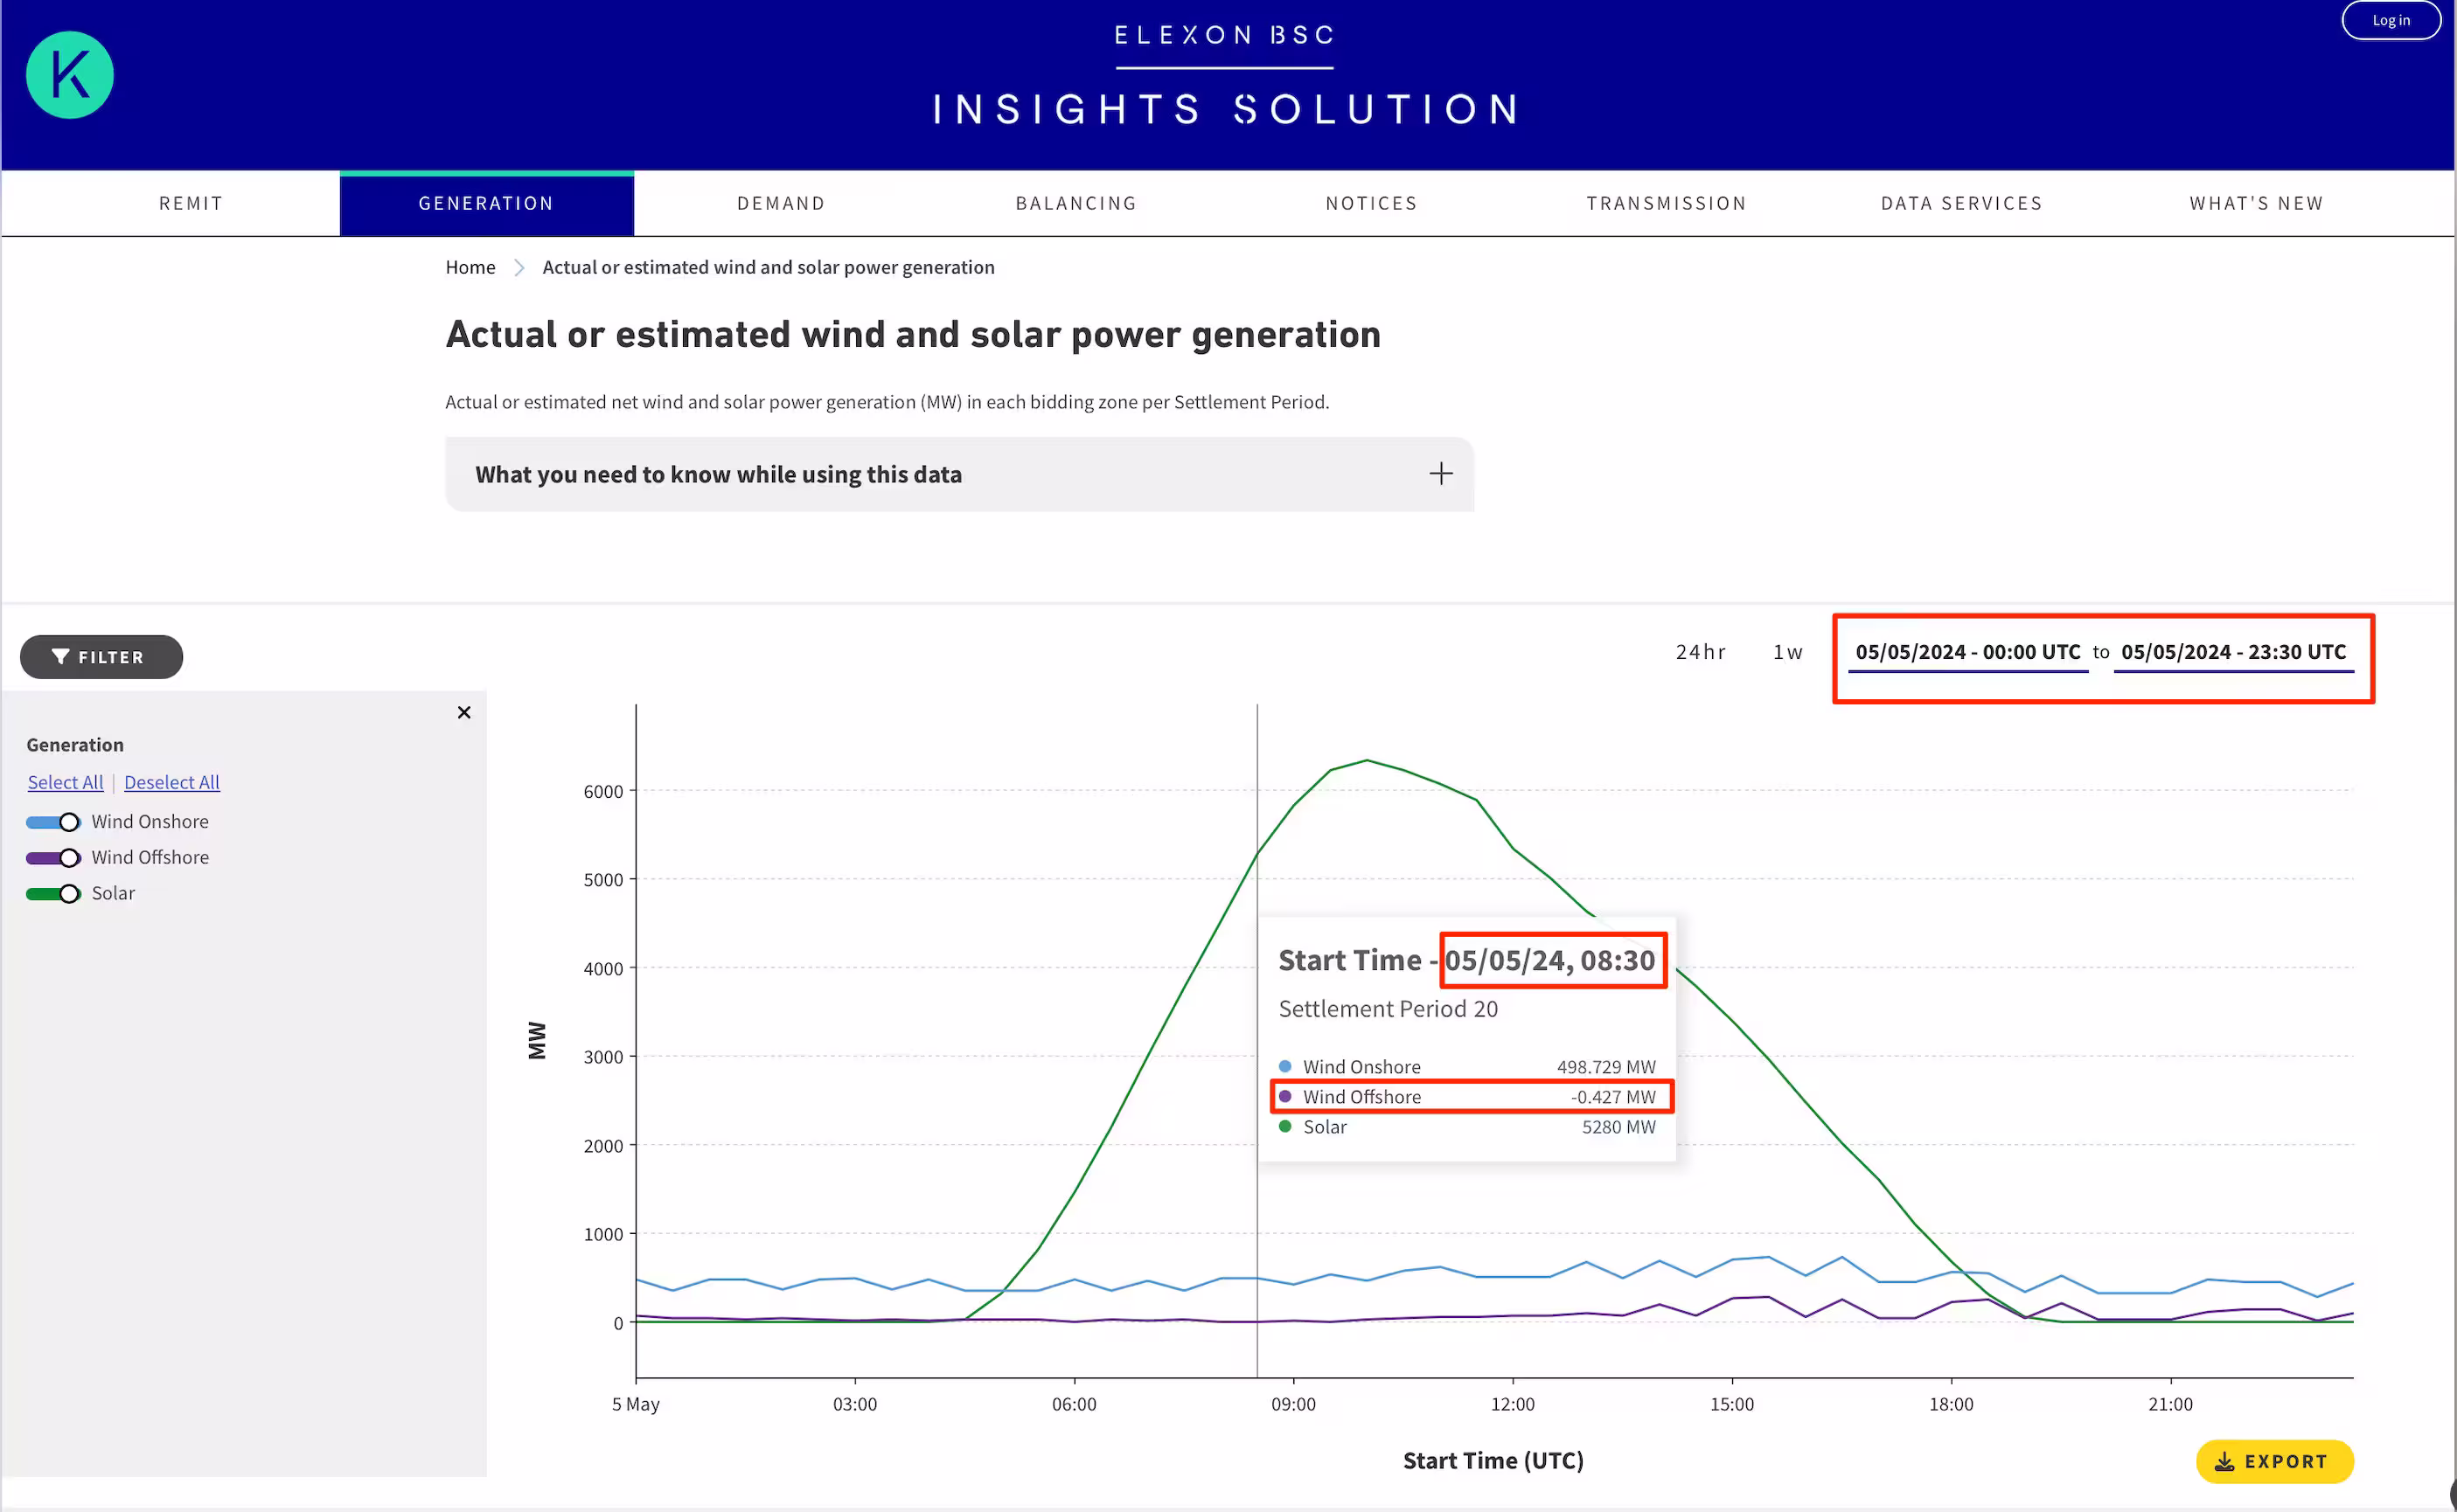Close the filter panel with the X
The height and width of the screenshot is (1512, 2457).
(x=463, y=712)
